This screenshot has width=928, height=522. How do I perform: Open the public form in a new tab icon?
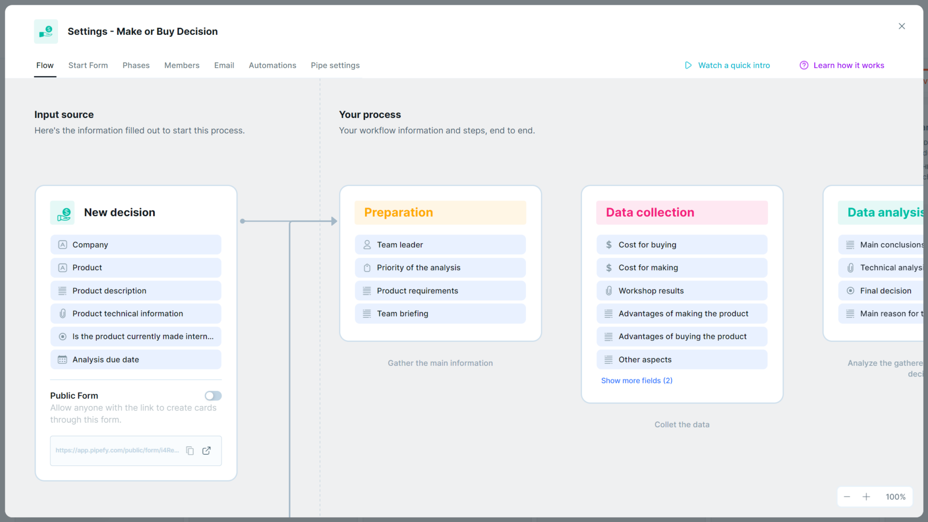click(x=206, y=450)
